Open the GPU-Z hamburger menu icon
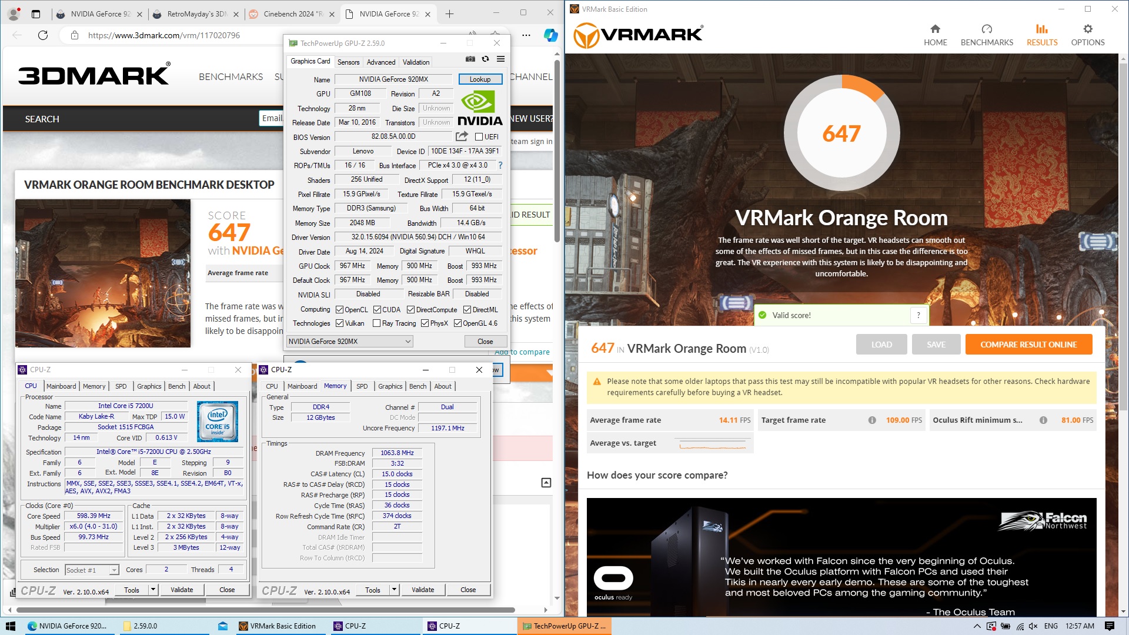 point(500,59)
